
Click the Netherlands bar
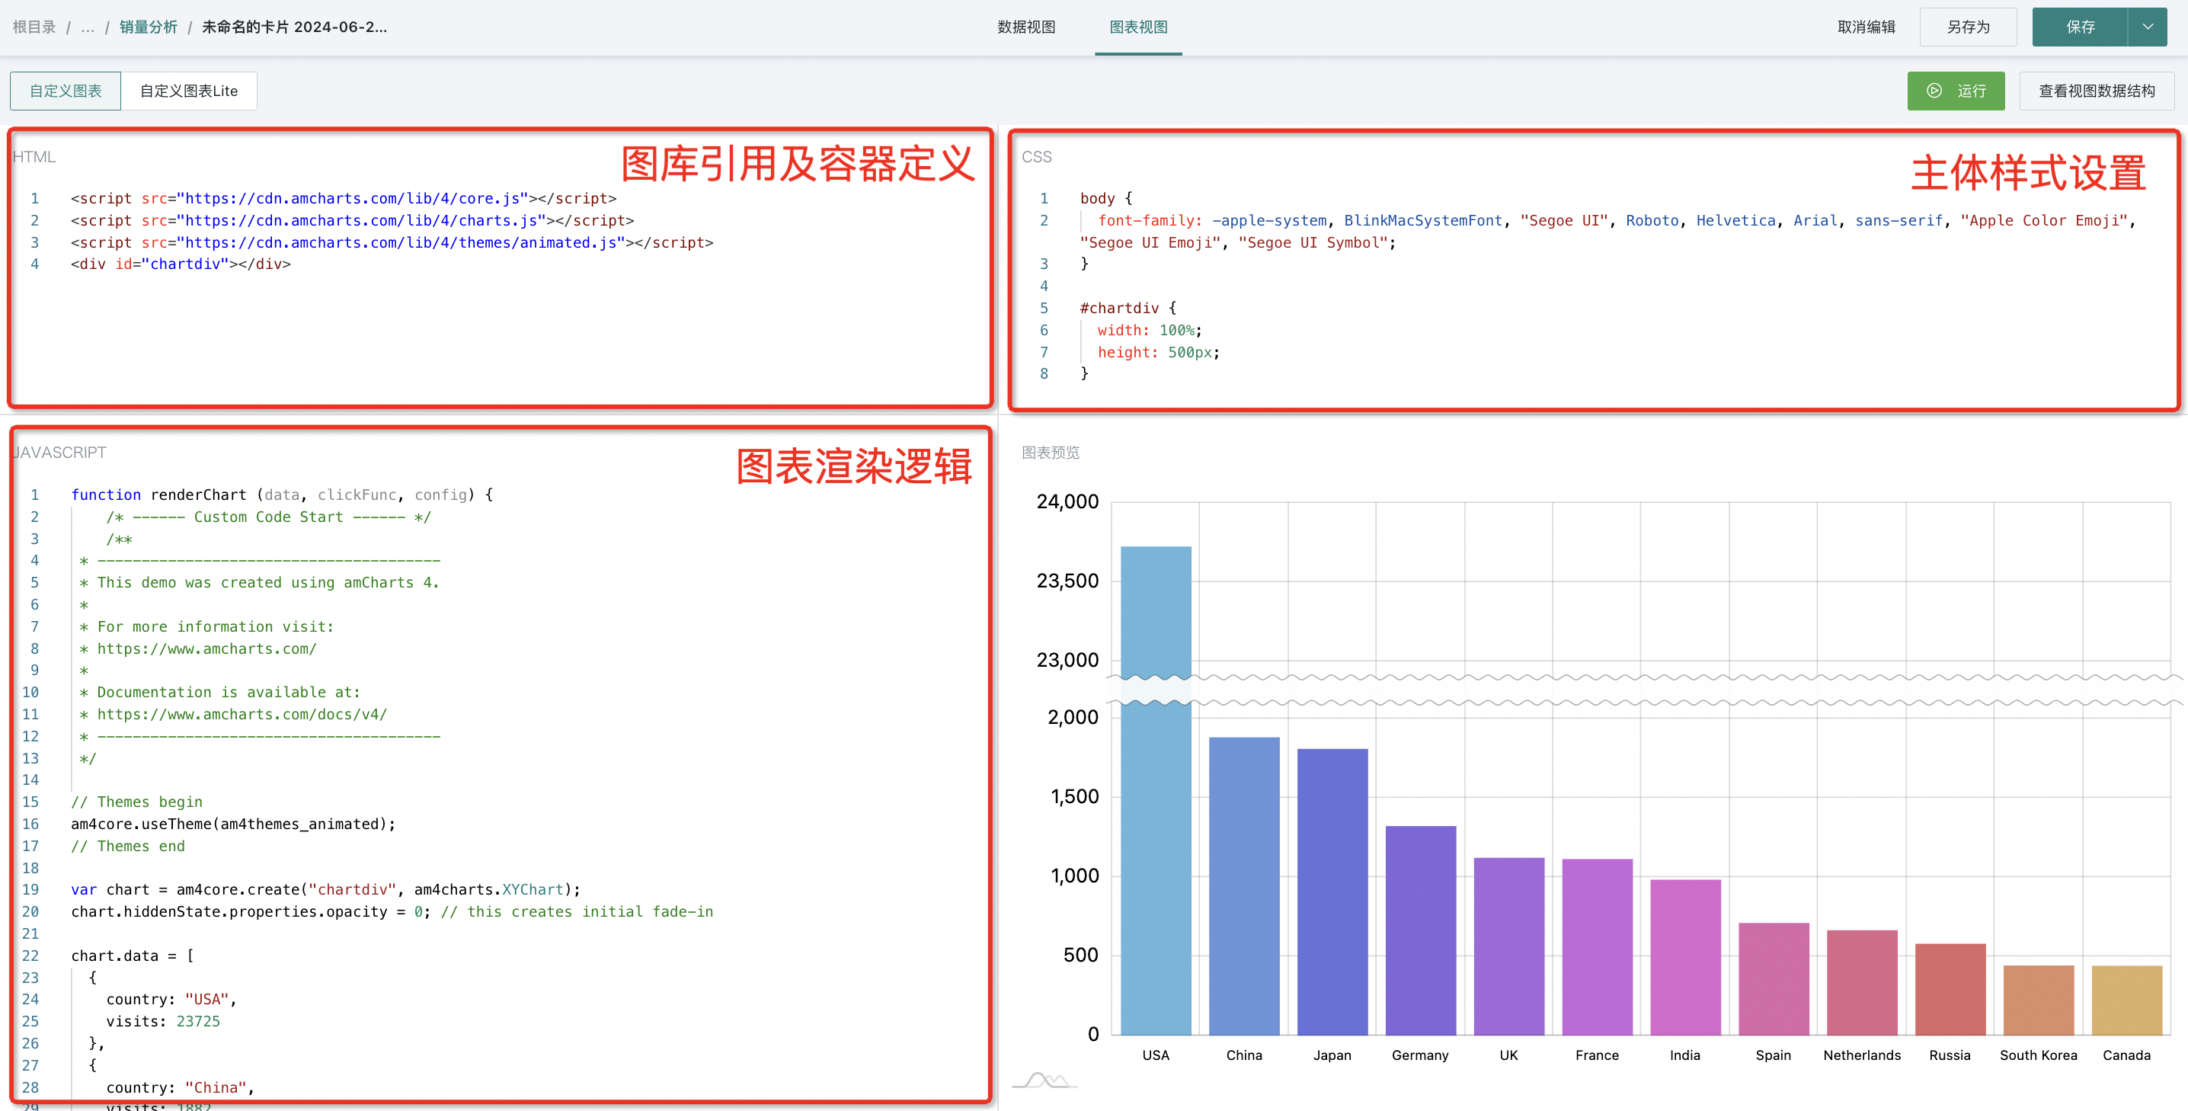(1863, 983)
